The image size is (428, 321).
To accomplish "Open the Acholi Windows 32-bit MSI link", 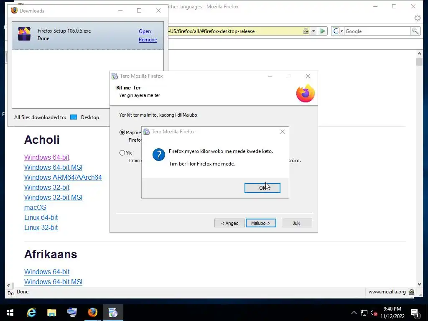I will coord(53,197).
